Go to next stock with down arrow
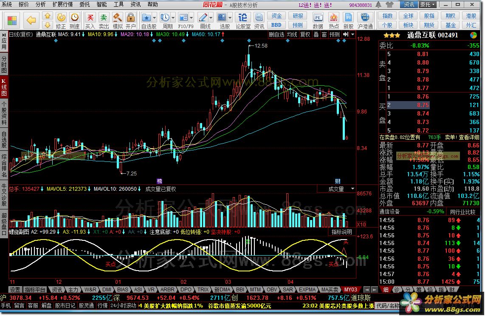 tap(47, 25)
